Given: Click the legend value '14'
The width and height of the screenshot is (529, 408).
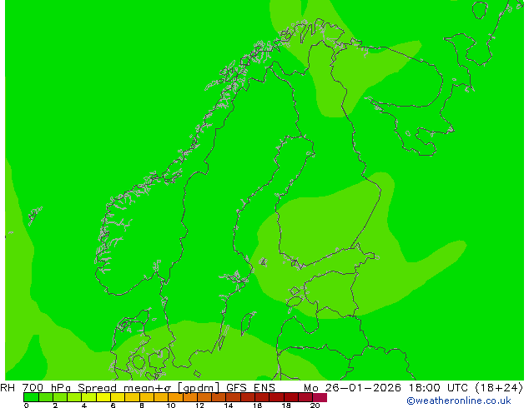Looking at the screenshot, I should coord(229,406).
